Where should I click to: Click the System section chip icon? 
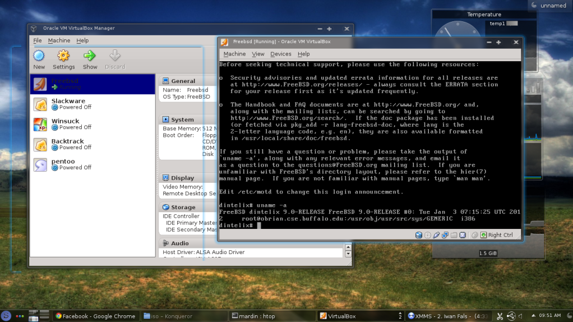coord(165,119)
